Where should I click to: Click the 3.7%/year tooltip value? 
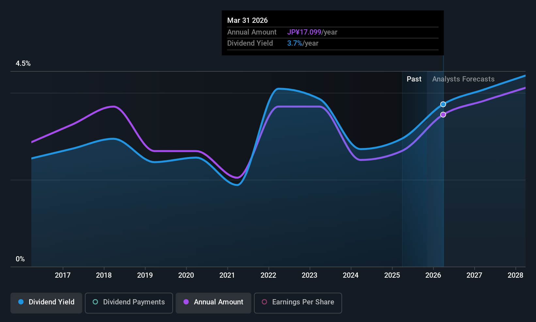(x=303, y=43)
